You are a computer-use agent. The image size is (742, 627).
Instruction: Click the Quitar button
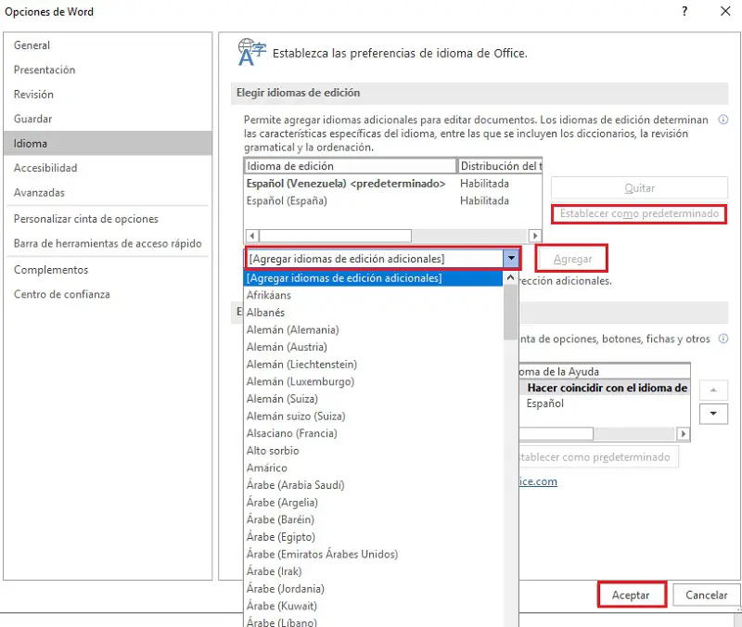click(x=639, y=188)
